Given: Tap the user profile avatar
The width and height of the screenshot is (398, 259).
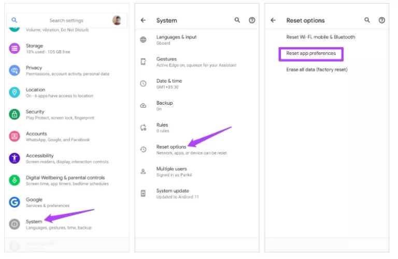Looking at the screenshot, I should (117, 20).
